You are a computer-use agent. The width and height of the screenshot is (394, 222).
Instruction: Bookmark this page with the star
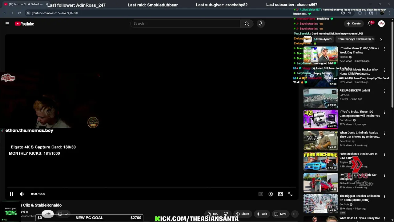tap(350, 13)
